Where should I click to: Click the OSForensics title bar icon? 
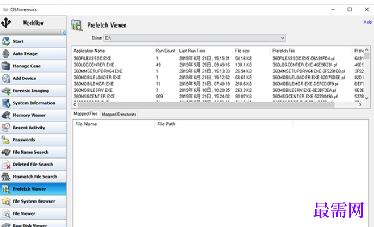pyautogui.click(x=5, y=10)
